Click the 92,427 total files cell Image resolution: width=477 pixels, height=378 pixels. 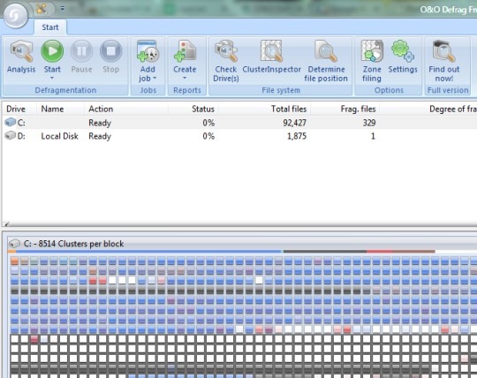click(294, 123)
